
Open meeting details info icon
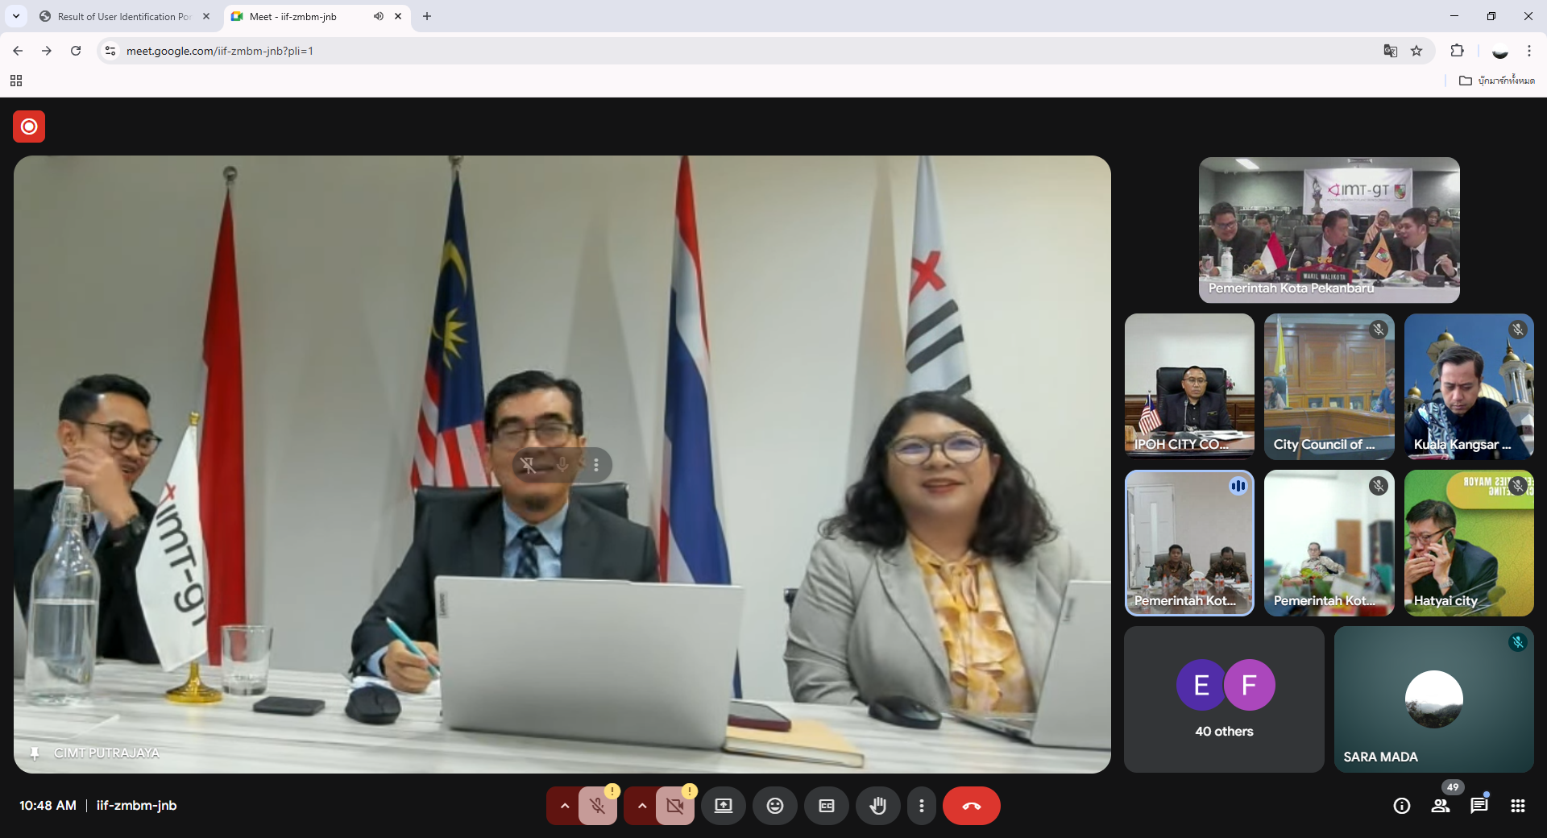point(1401,806)
